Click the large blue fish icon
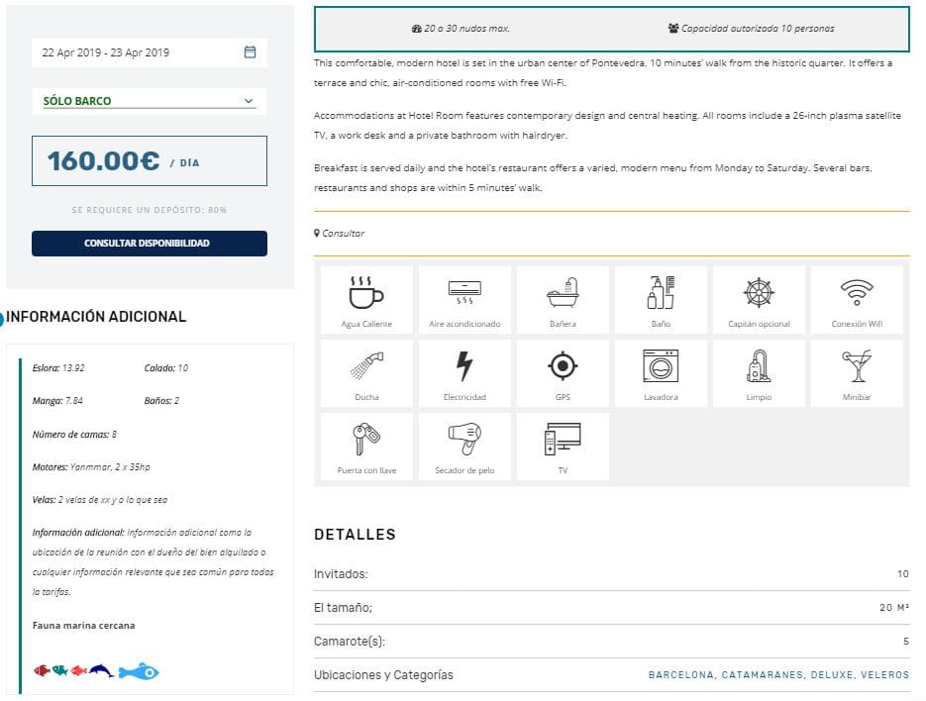926x701 pixels. click(139, 672)
